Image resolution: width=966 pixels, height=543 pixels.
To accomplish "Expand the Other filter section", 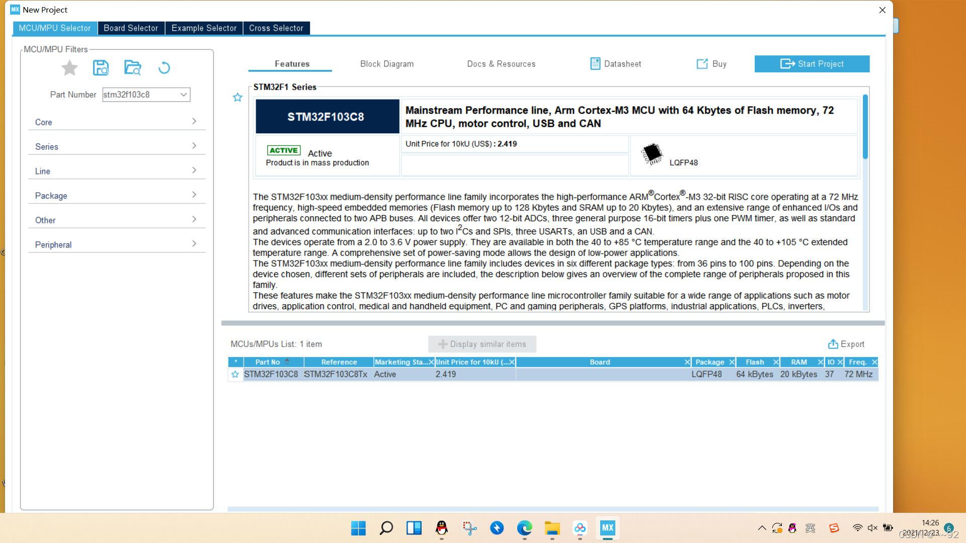I will 117,220.
